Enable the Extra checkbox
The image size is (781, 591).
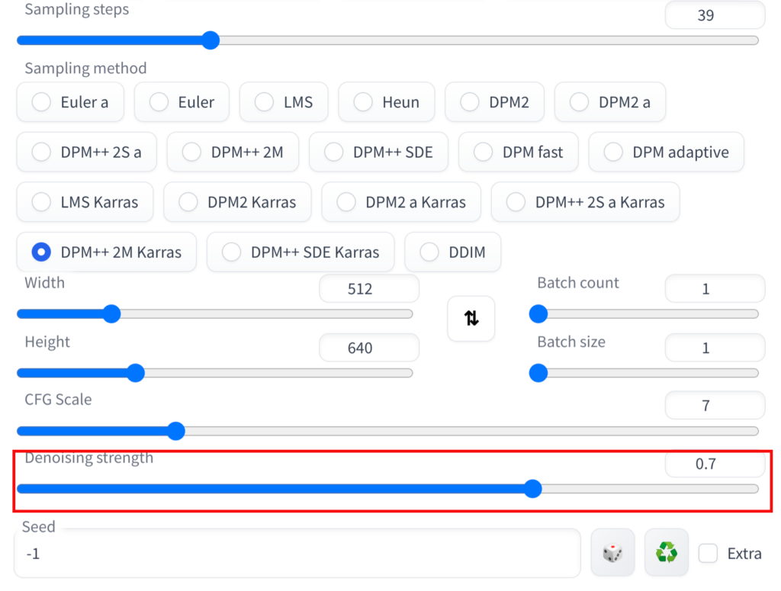pyautogui.click(x=707, y=553)
